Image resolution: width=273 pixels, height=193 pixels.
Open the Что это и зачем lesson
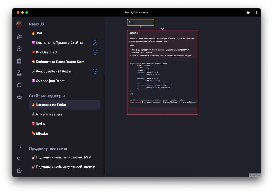coord(64,114)
